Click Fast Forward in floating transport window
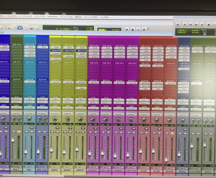This screenshot has height=178, width=216. 196,24
